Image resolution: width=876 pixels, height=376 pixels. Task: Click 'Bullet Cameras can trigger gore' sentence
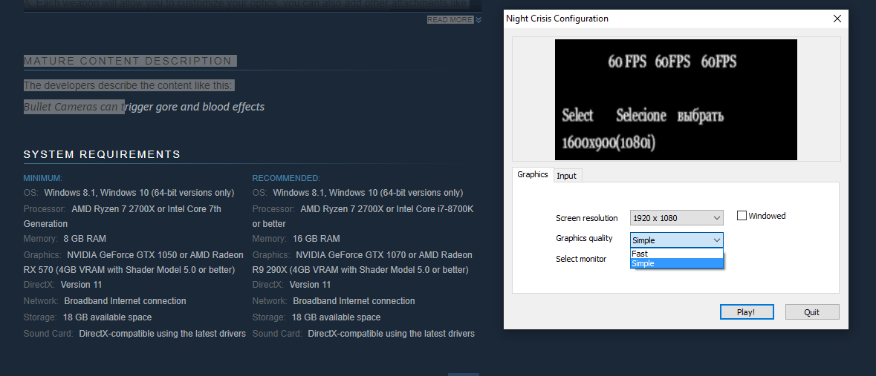point(144,107)
